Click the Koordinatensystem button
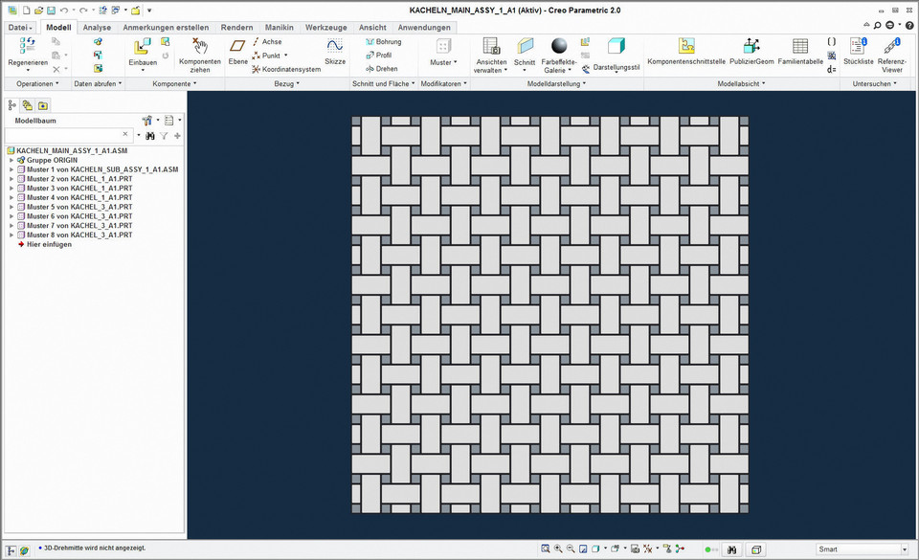 [x=285, y=69]
